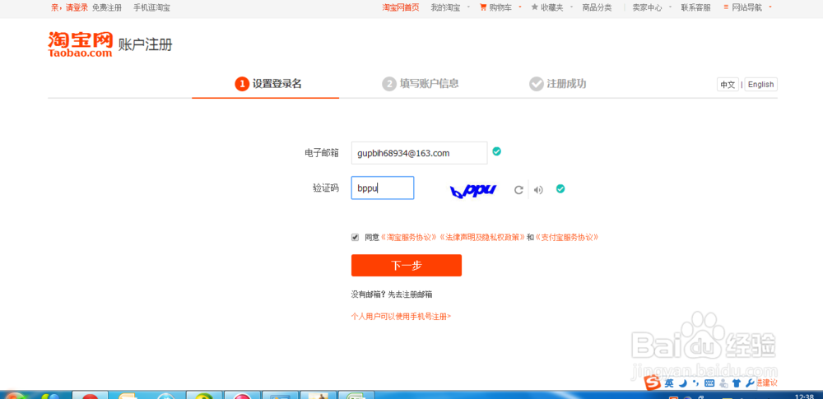Click the 电子邮箱 input field
The height and width of the screenshot is (399, 823).
click(x=420, y=153)
